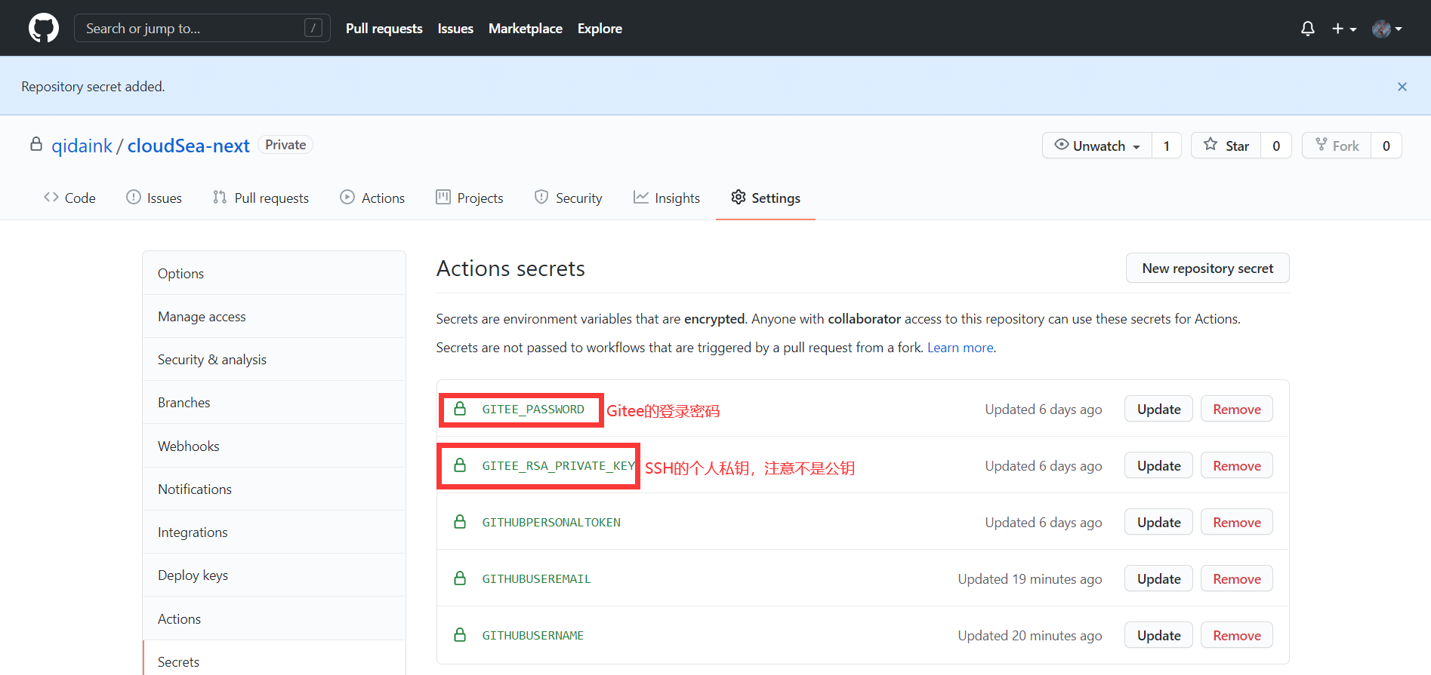
Task: Open Deploy keys in settings sidebar
Action: pyautogui.click(x=193, y=575)
